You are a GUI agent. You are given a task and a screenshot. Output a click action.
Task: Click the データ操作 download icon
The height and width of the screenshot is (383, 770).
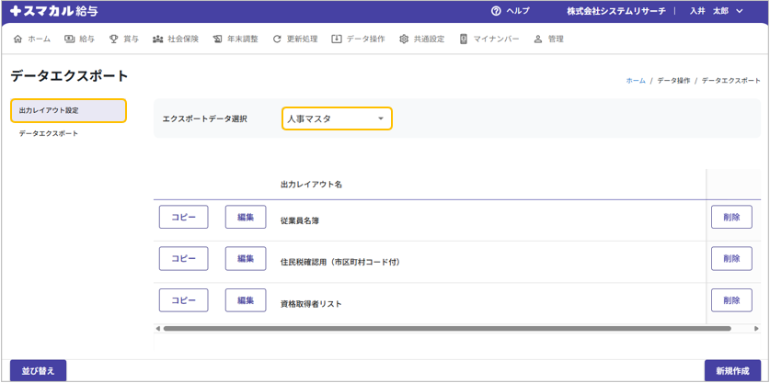pos(337,39)
